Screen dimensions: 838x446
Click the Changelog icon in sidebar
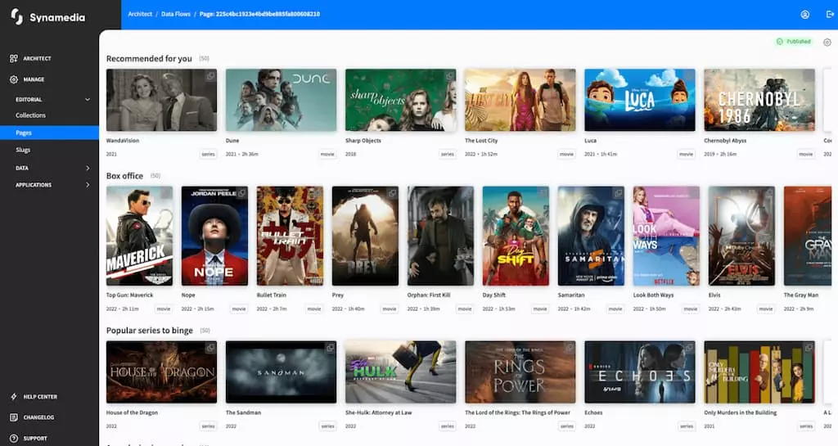(14, 417)
